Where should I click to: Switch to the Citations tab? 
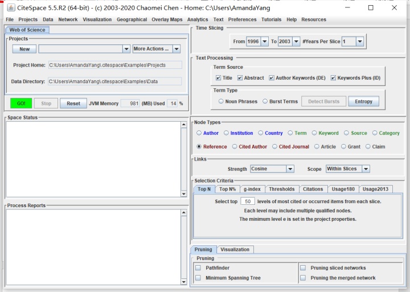[313, 189]
